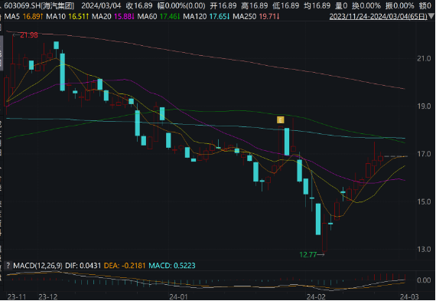Click the MACD: 0.5223 value
This screenshot has height=301, width=436.
tap(172, 266)
